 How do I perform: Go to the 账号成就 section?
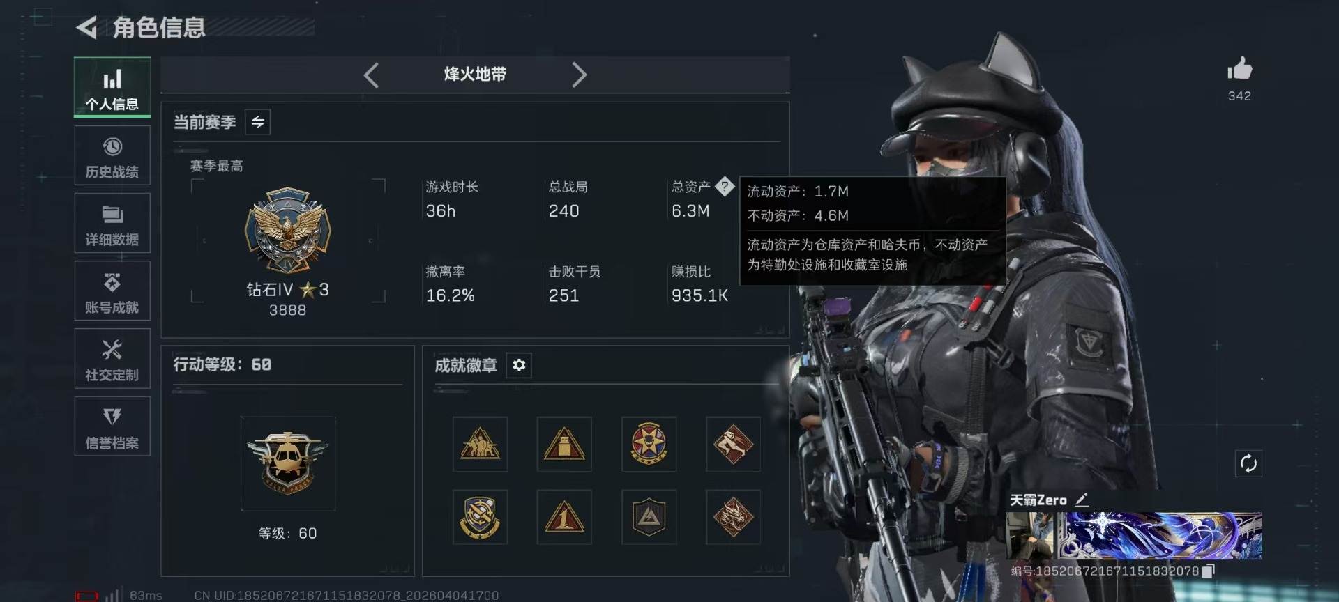tap(112, 291)
